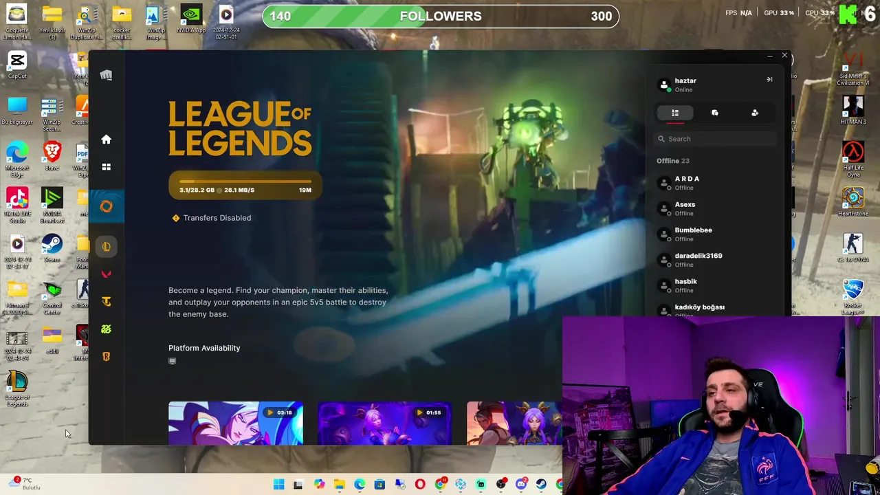Select friend Bumblebee
Viewport: 880px width, 495px height.
click(x=715, y=234)
